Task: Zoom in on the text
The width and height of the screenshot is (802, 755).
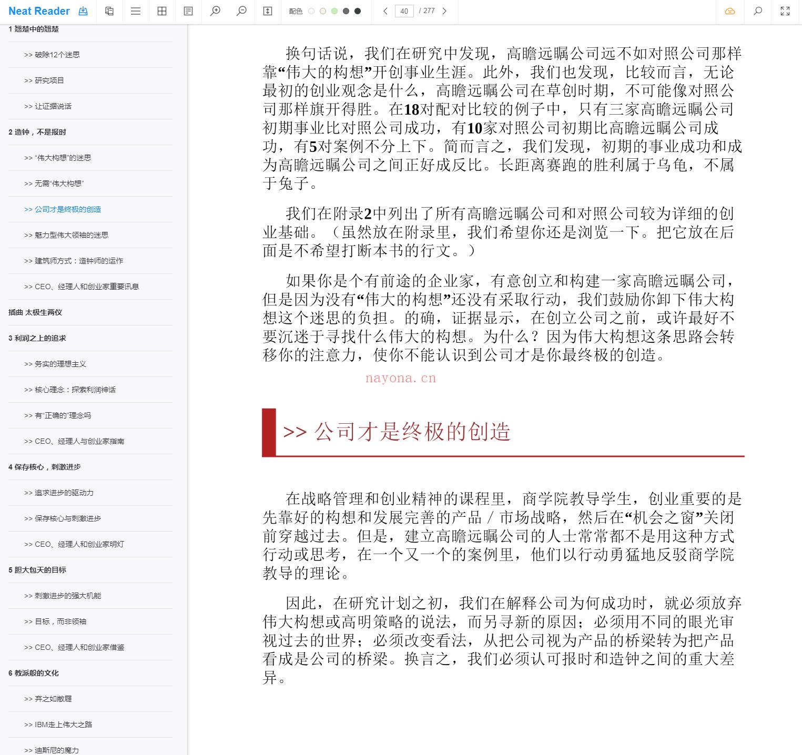Action: click(x=215, y=11)
